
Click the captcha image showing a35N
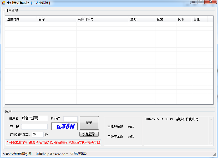point(64,126)
